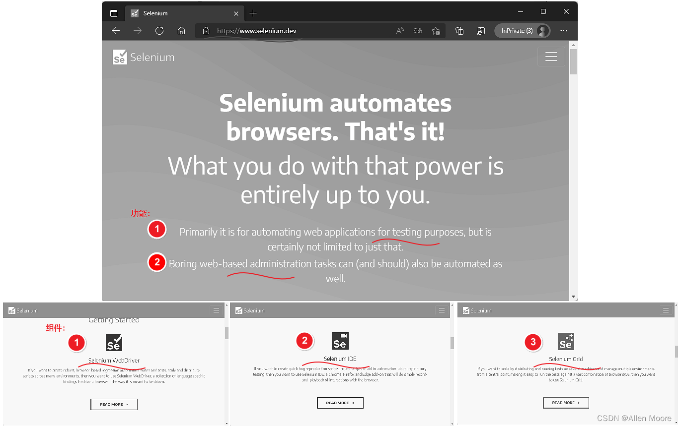Image resolution: width=679 pixels, height=426 pixels.
Task: Open the tab actions menu icon
Action: tap(114, 13)
